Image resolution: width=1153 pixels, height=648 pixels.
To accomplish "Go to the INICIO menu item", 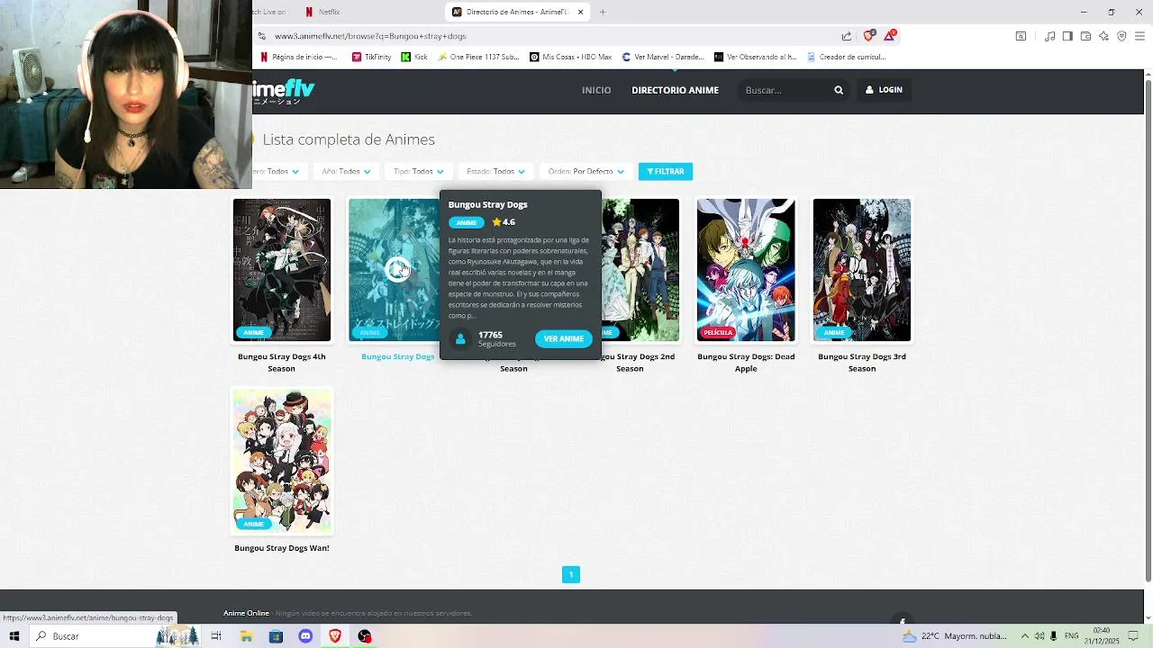I will click(x=596, y=90).
